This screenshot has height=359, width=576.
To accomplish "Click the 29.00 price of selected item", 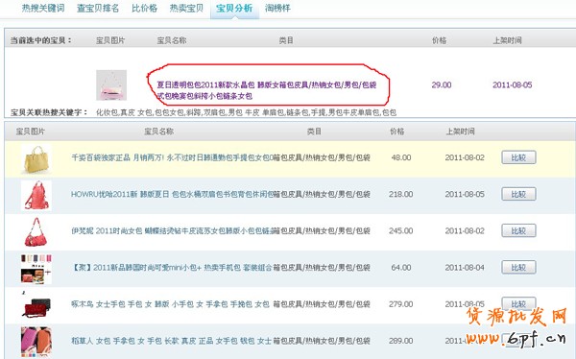I will click(x=442, y=84).
